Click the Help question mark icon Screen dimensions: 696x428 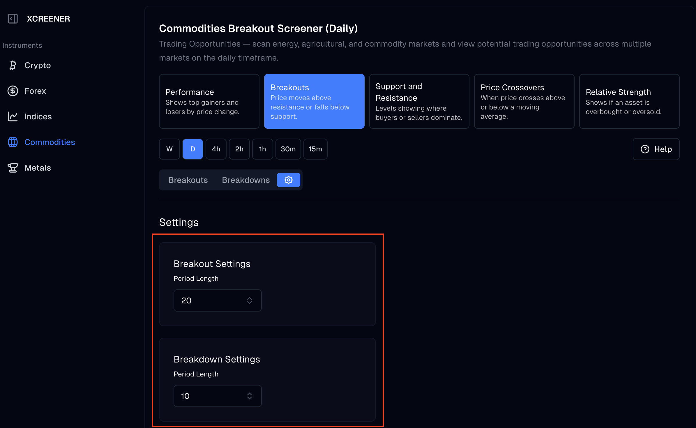pyautogui.click(x=645, y=149)
